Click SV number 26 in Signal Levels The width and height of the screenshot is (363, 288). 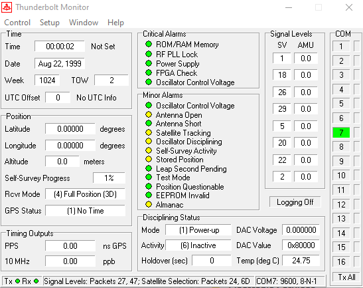[282, 92]
